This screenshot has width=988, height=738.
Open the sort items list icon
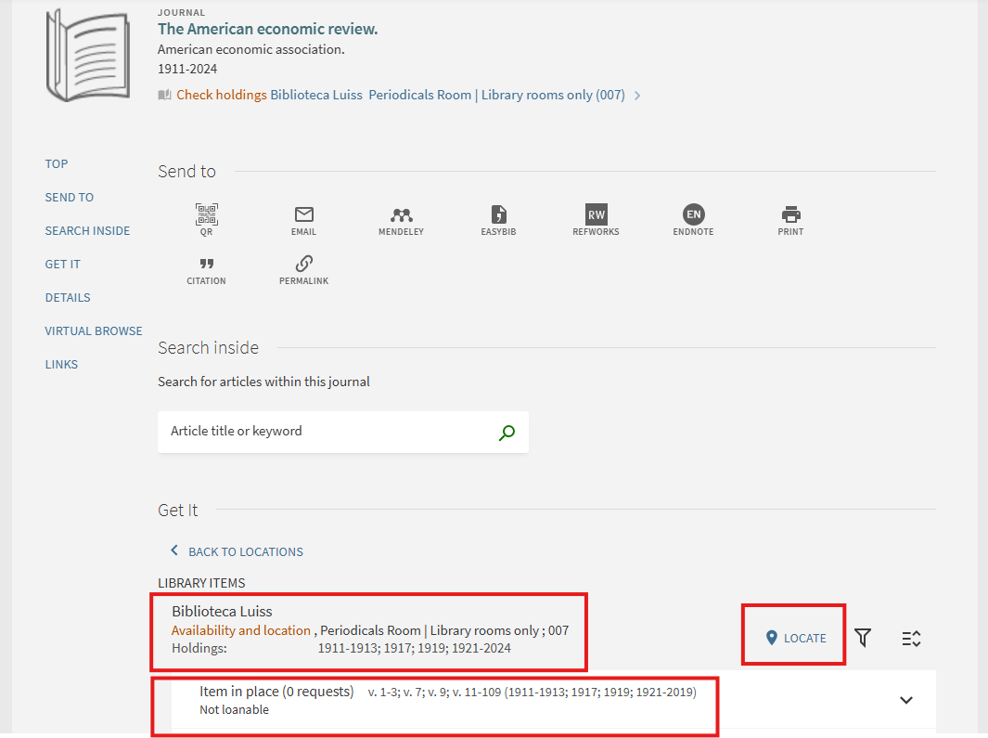tap(911, 639)
